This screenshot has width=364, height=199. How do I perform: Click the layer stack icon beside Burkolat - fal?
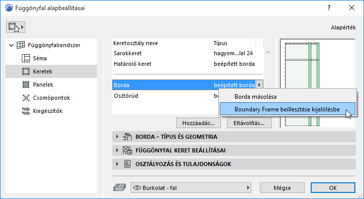(119, 187)
